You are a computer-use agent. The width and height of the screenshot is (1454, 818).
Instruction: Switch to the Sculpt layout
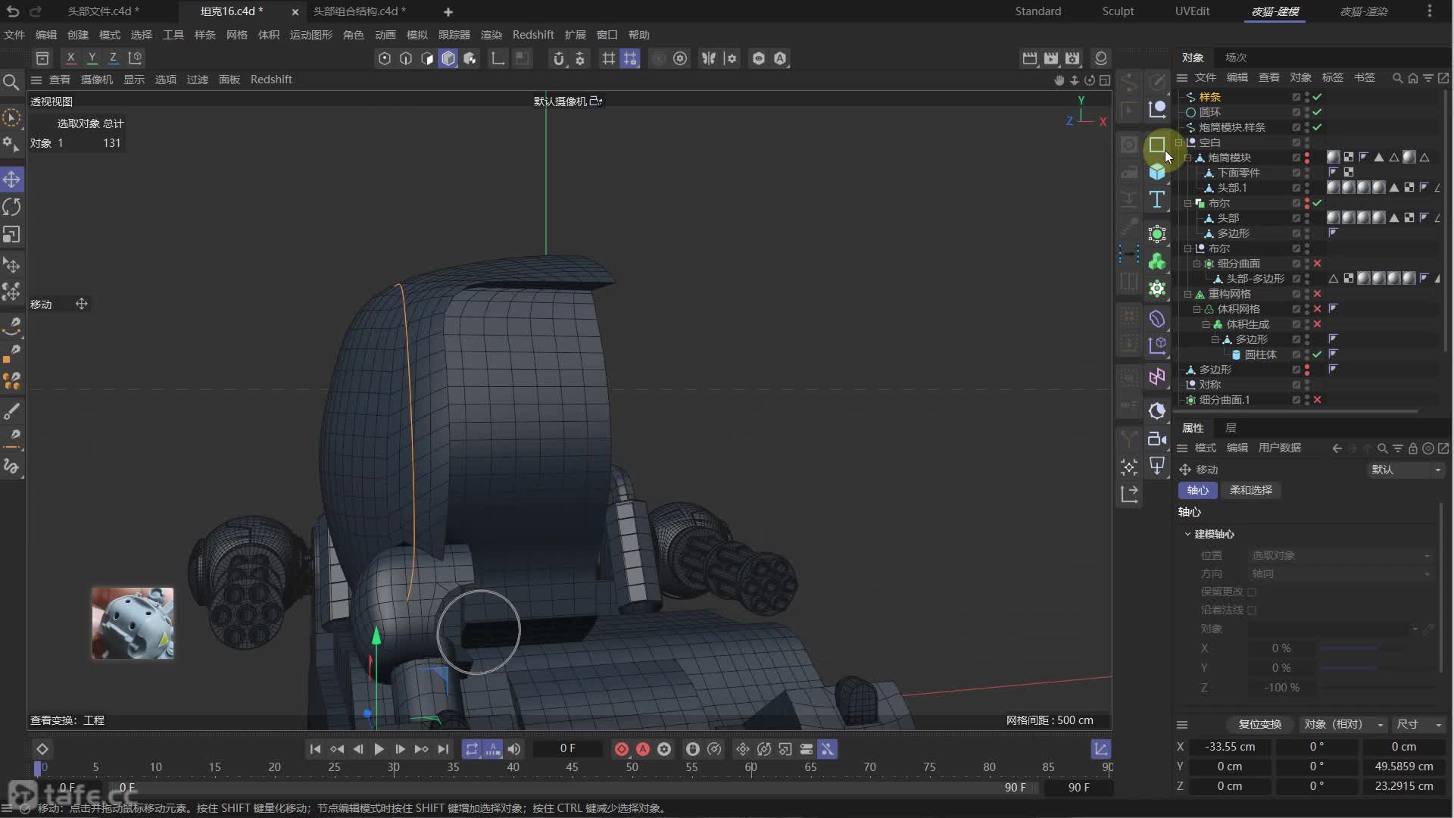[x=1118, y=11]
